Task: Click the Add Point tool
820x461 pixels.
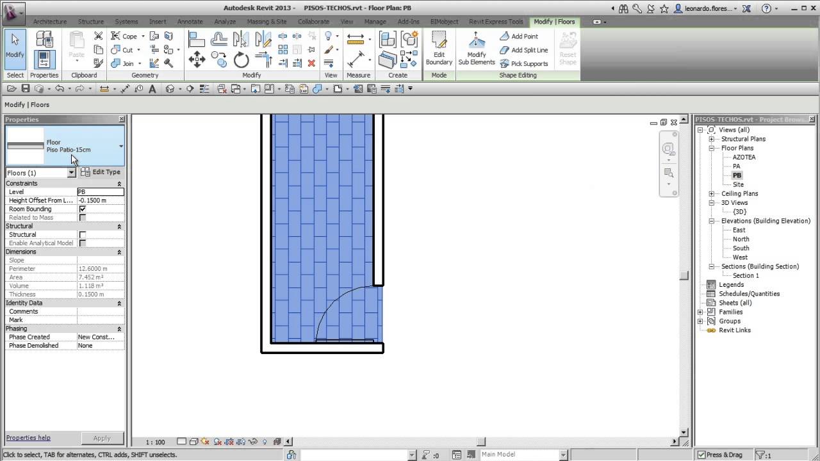Action: point(520,36)
